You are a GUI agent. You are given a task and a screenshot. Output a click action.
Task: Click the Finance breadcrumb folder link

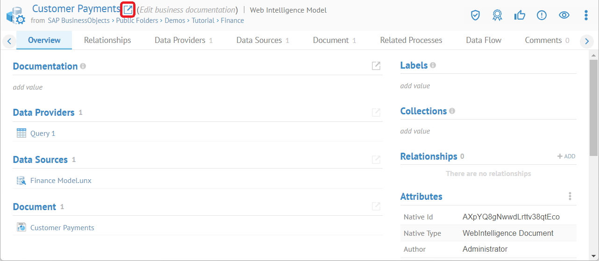232,21
